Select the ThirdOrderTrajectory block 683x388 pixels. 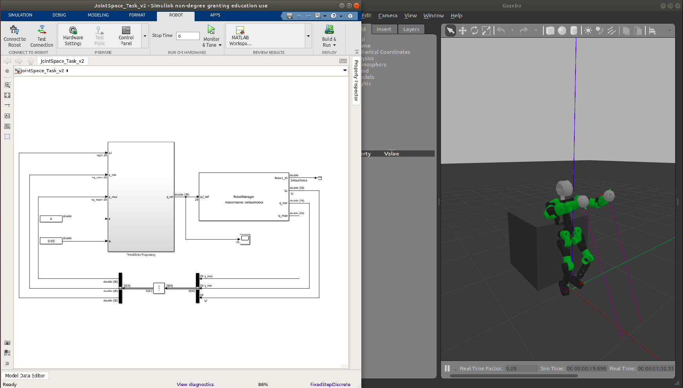point(141,196)
